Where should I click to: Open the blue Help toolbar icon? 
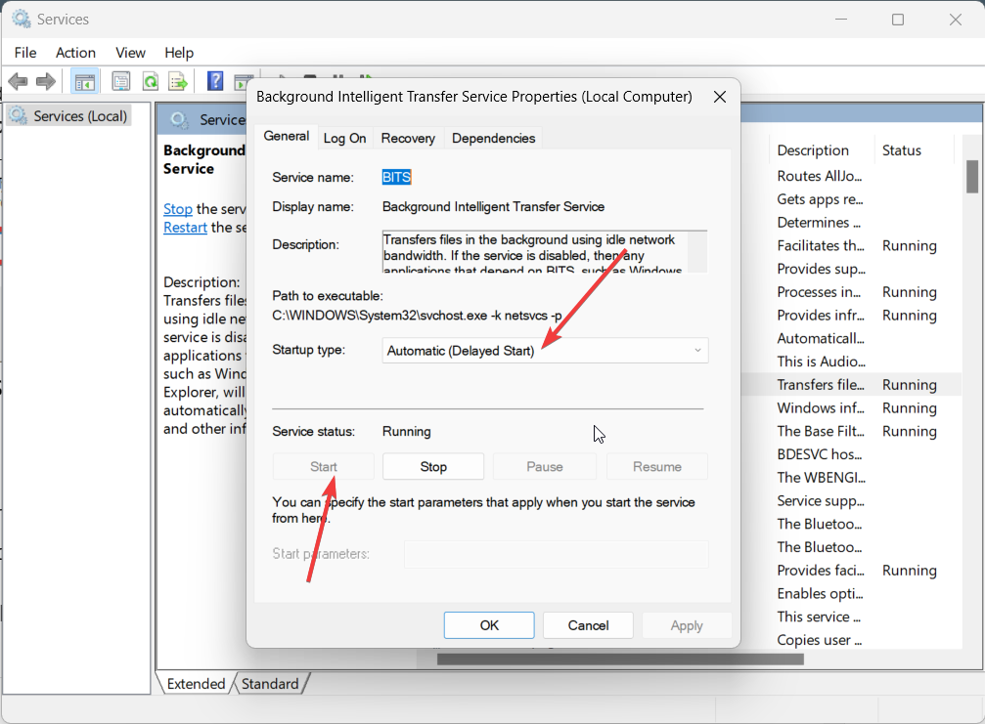(215, 81)
